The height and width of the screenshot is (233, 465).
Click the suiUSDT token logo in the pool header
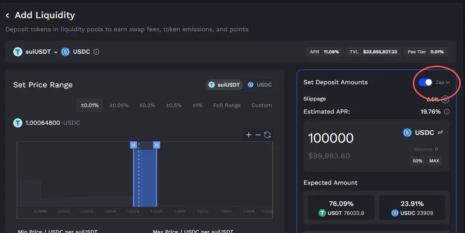click(x=18, y=51)
